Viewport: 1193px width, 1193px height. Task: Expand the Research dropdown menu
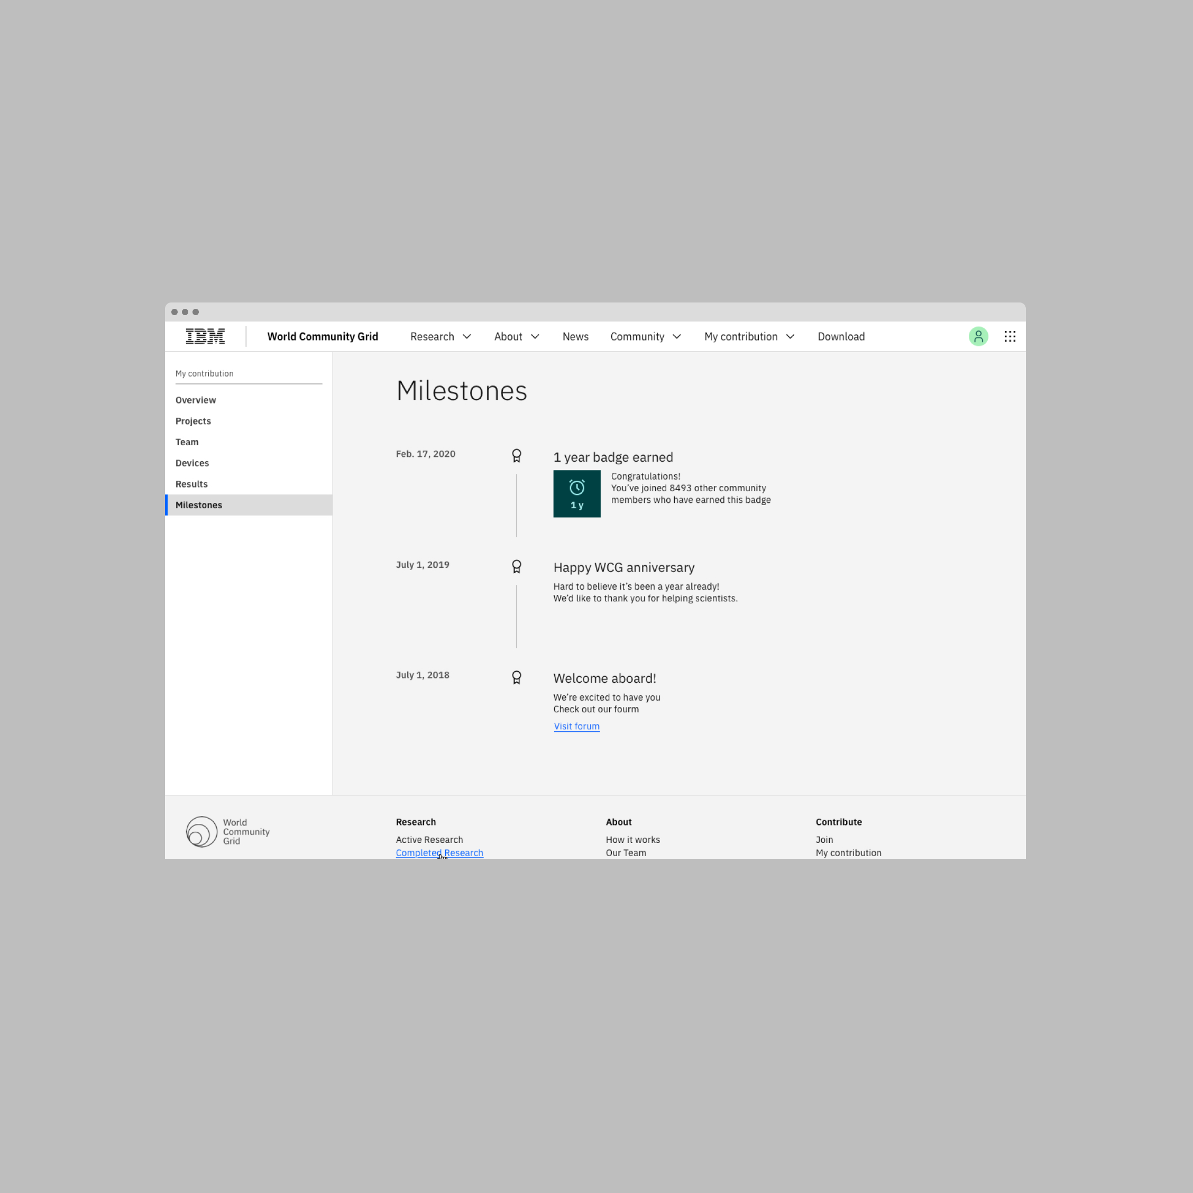click(441, 336)
